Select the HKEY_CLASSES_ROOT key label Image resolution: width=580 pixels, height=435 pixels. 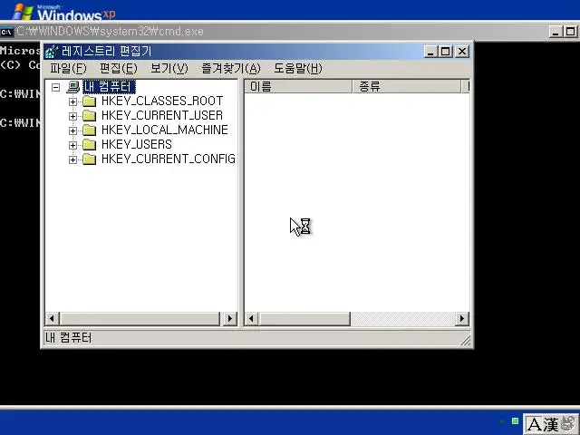click(162, 101)
